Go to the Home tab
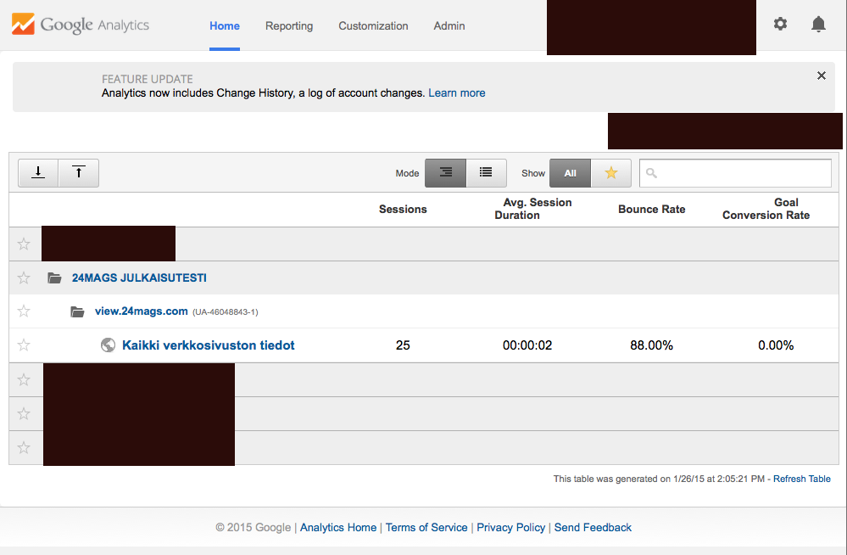The width and height of the screenshot is (847, 555). point(225,26)
